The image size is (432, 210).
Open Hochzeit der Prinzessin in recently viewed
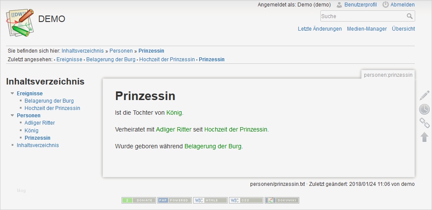click(167, 59)
